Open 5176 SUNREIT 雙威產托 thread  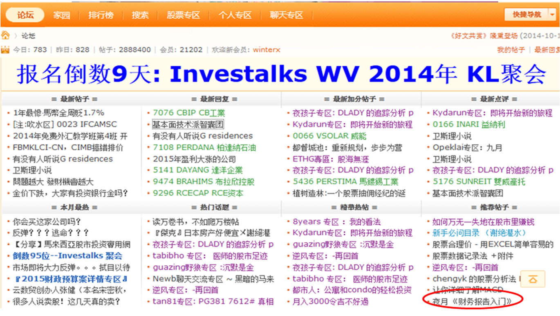pyautogui.click(x=479, y=182)
